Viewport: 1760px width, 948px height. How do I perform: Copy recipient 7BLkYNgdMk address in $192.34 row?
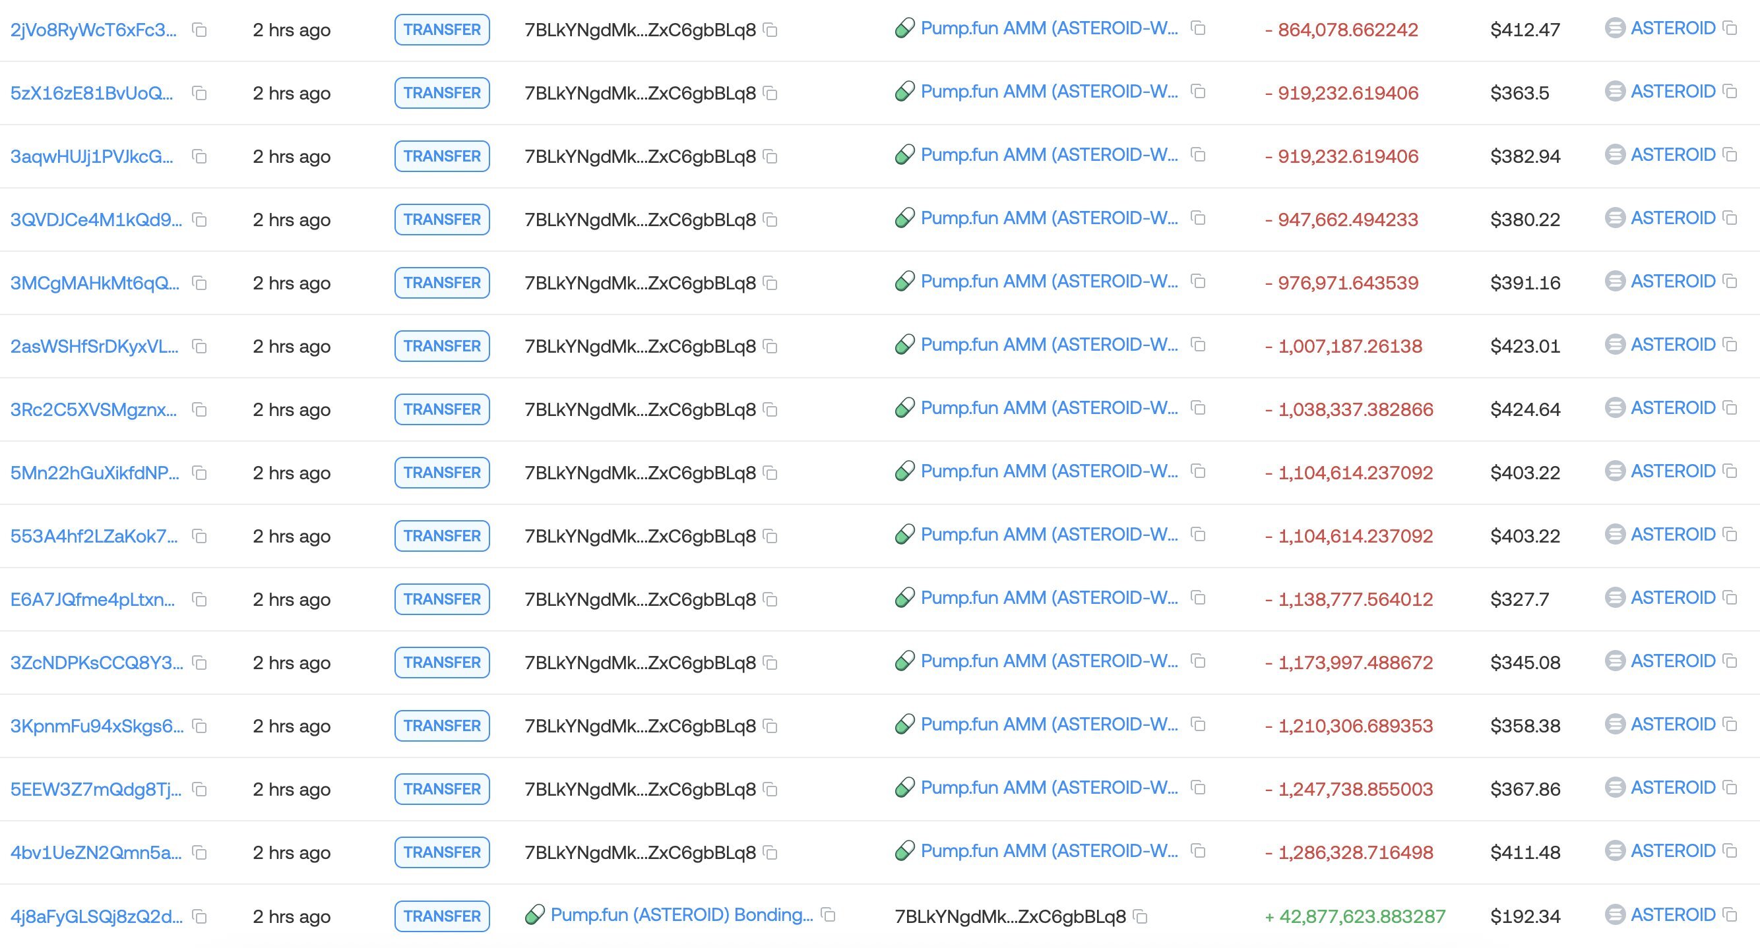1140,916
